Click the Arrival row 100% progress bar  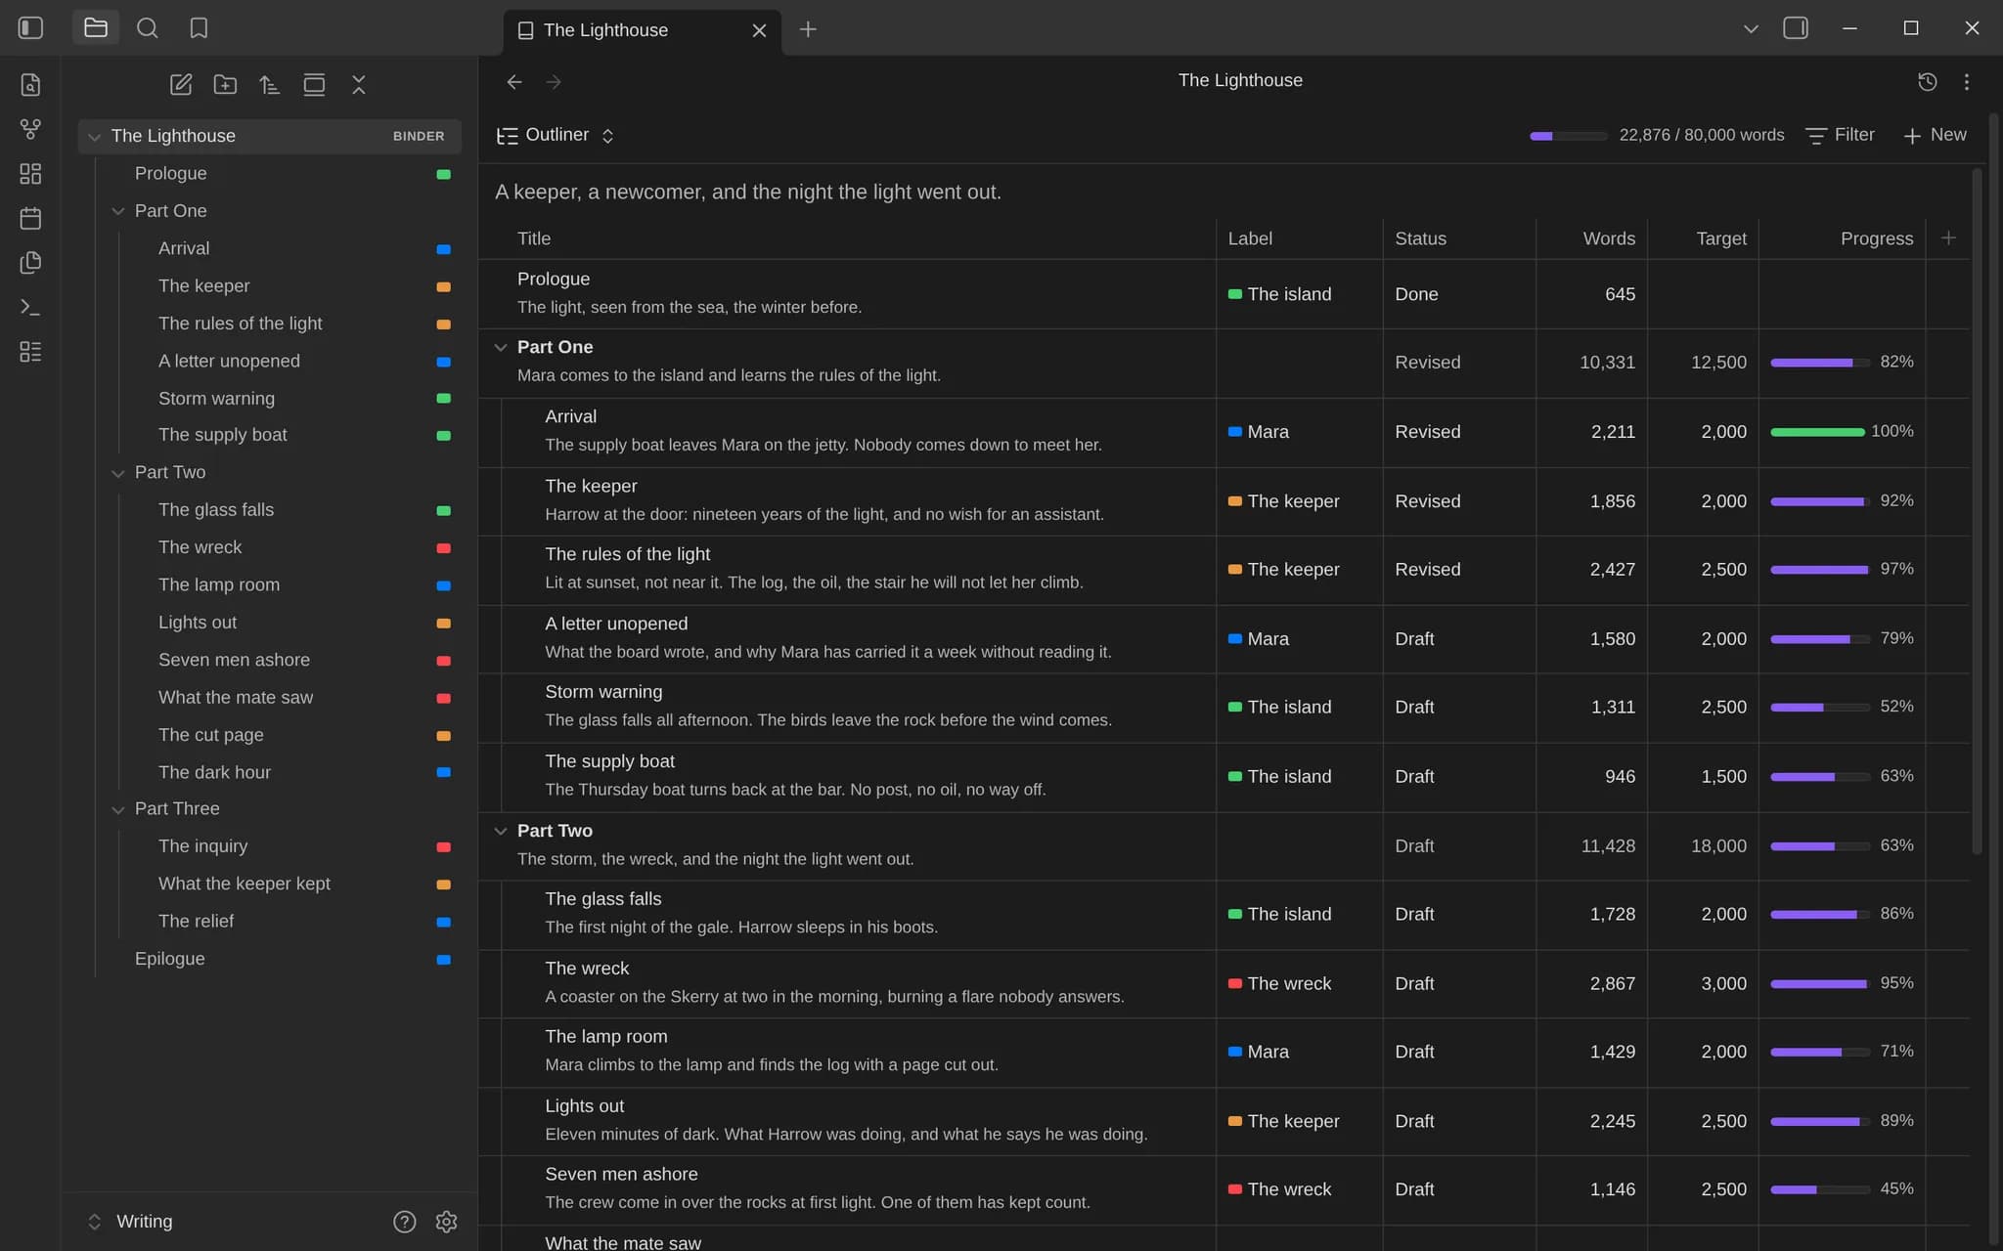(1817, 432)
